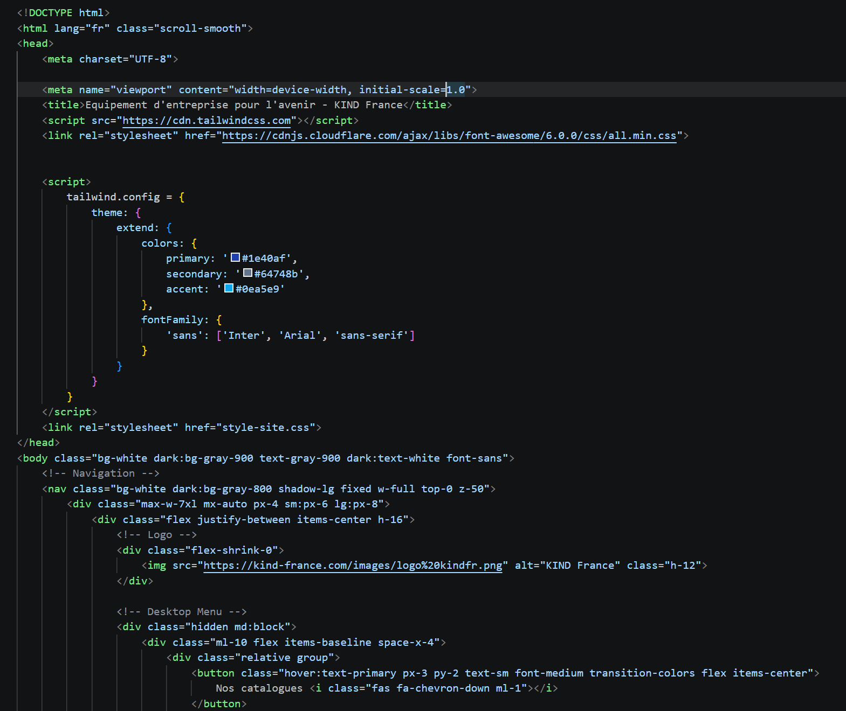
Task: Click the 'colors' key in the config
Action: [x=160, y=243]
